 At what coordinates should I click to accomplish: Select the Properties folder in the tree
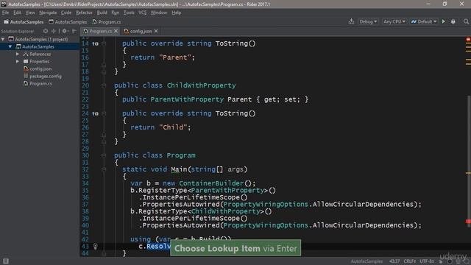click(39, 61)
